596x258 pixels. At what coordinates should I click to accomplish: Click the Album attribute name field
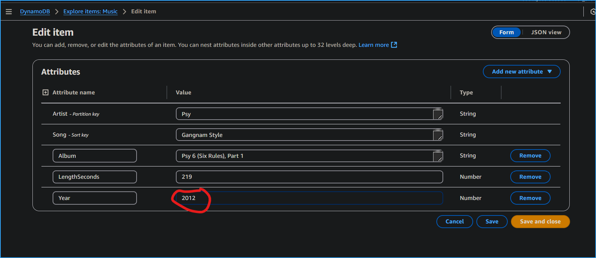click(x=94, y=155)
